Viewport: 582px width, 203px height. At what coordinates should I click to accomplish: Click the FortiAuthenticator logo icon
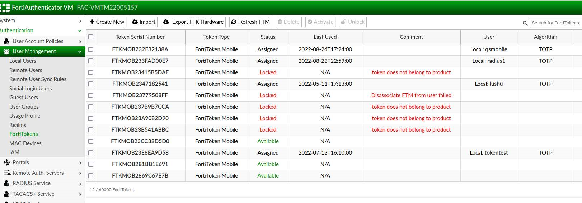pyautogui.click(x=5, y=8)
